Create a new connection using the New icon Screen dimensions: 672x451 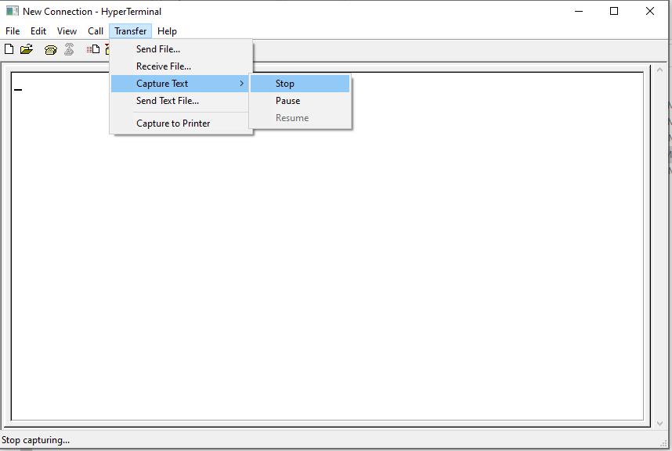click(9, 48)
